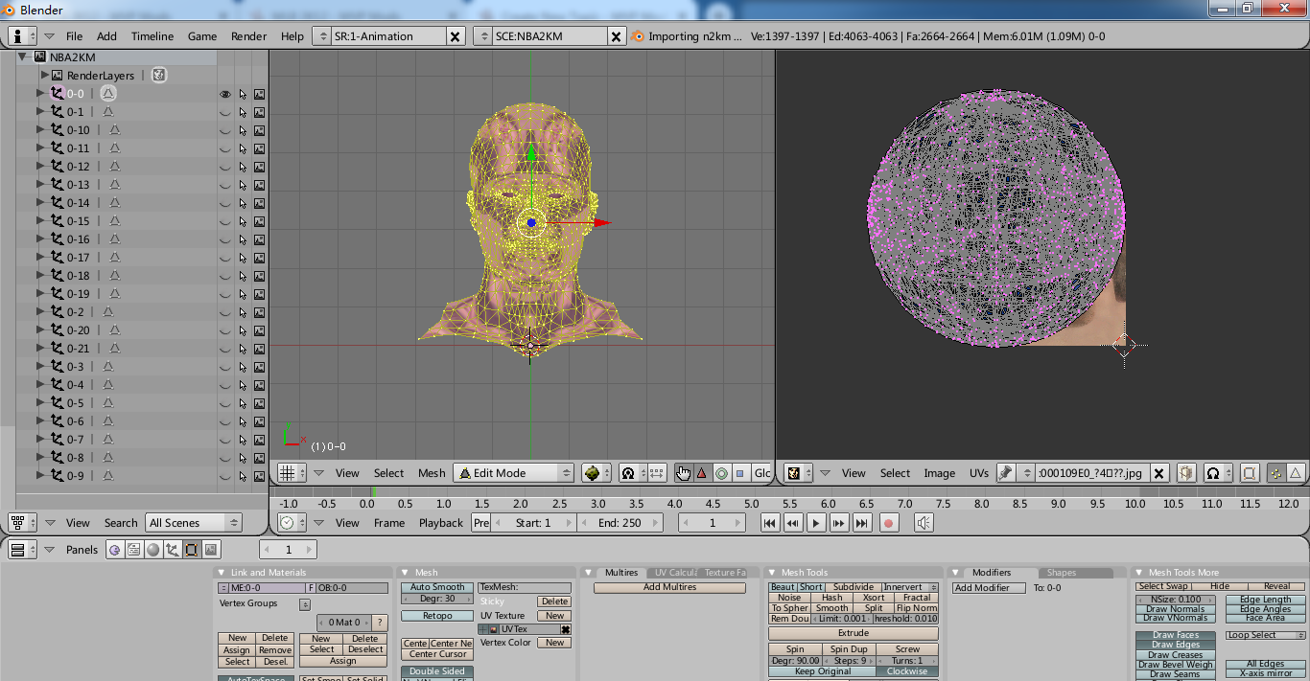The width and height of the screenshot is (1310, 681).
Task: Open the outliner window type selector
Action: (x=22, y=523)
